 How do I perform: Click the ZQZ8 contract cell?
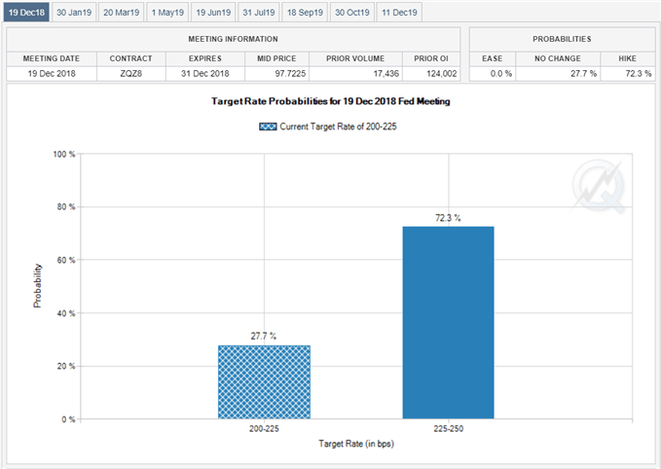[131, 74]
